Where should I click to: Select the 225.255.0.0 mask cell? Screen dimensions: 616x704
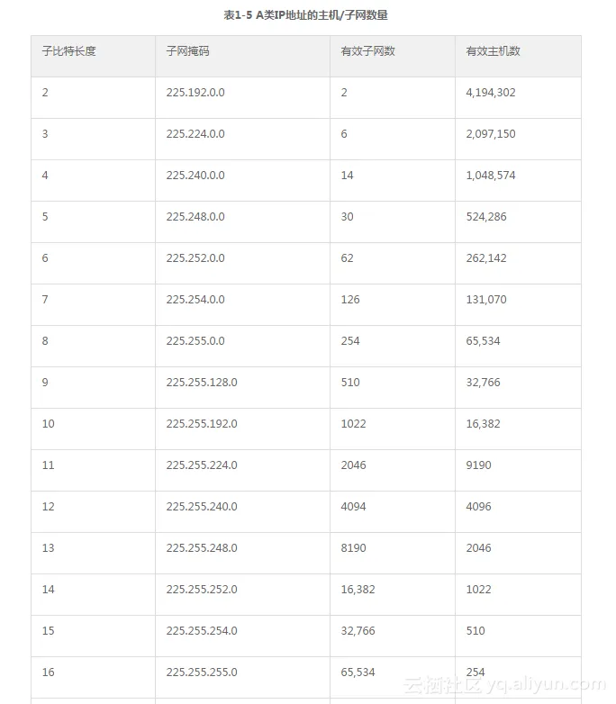(x=195, y=341)
